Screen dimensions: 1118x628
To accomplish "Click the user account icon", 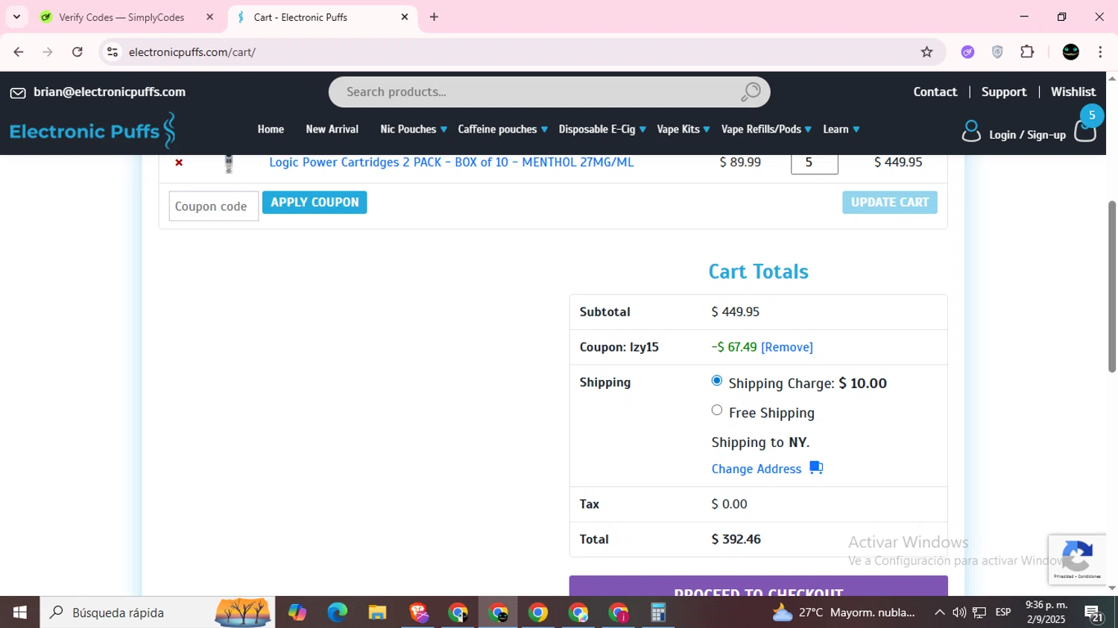I will [971, 131].
